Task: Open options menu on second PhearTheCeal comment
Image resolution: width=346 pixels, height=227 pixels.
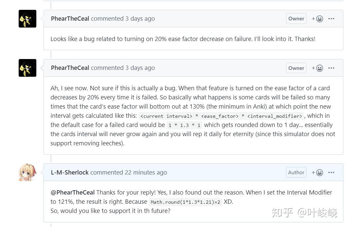Action: pos(331,68)
